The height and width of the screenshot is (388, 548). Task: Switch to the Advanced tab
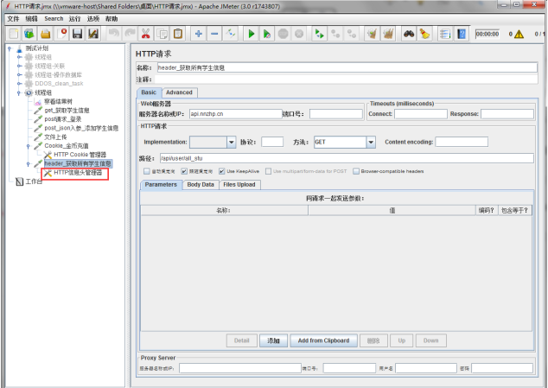point(179,92)
